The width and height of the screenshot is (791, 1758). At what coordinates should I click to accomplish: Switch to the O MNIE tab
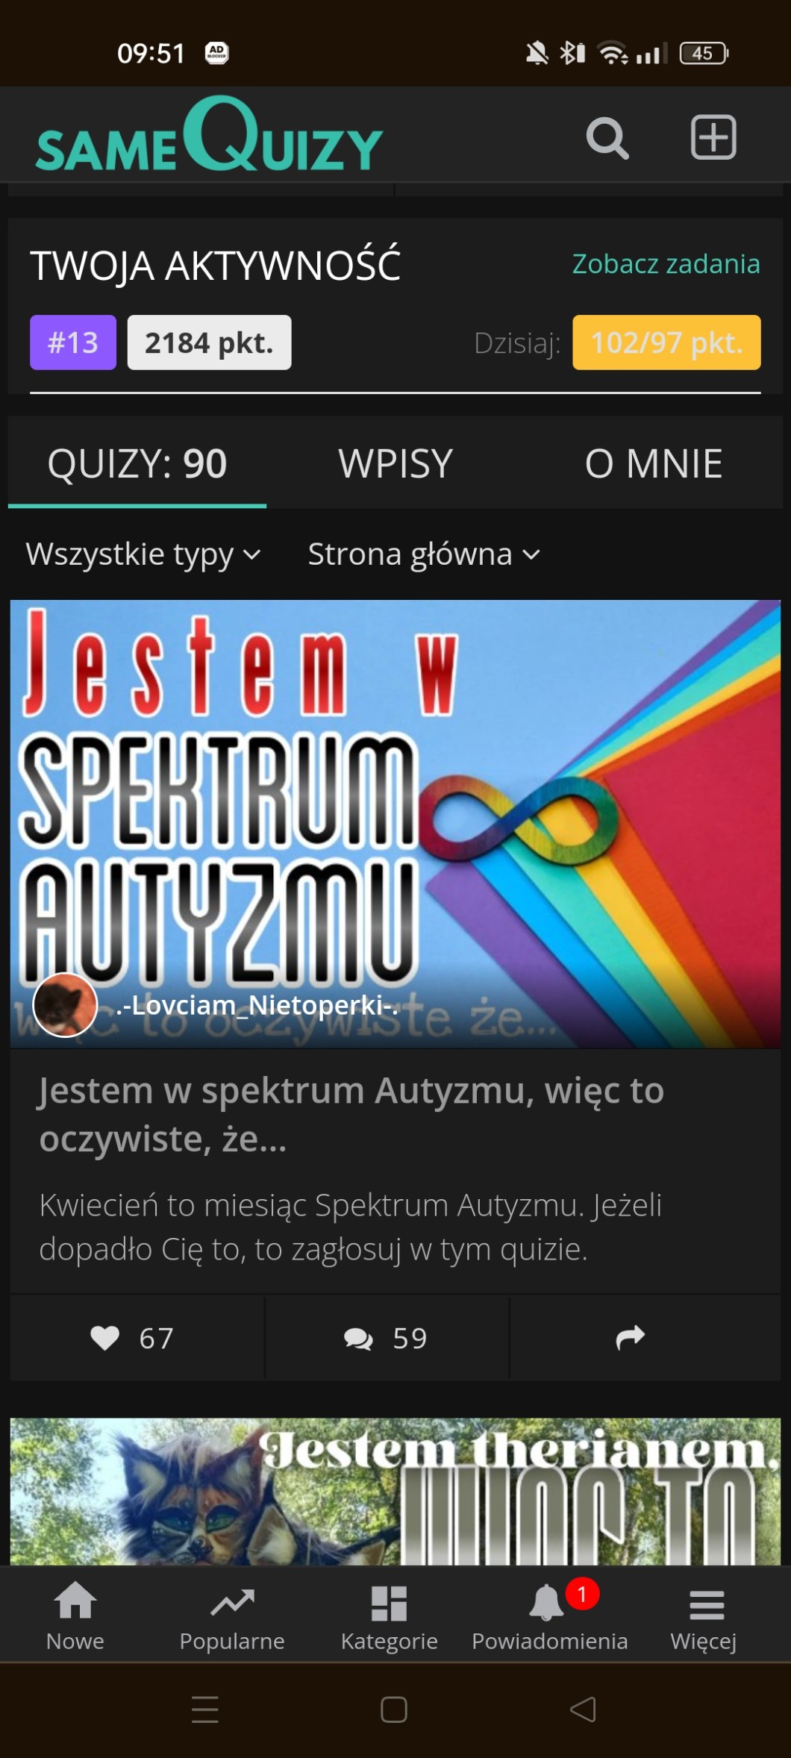click(653, 463)
